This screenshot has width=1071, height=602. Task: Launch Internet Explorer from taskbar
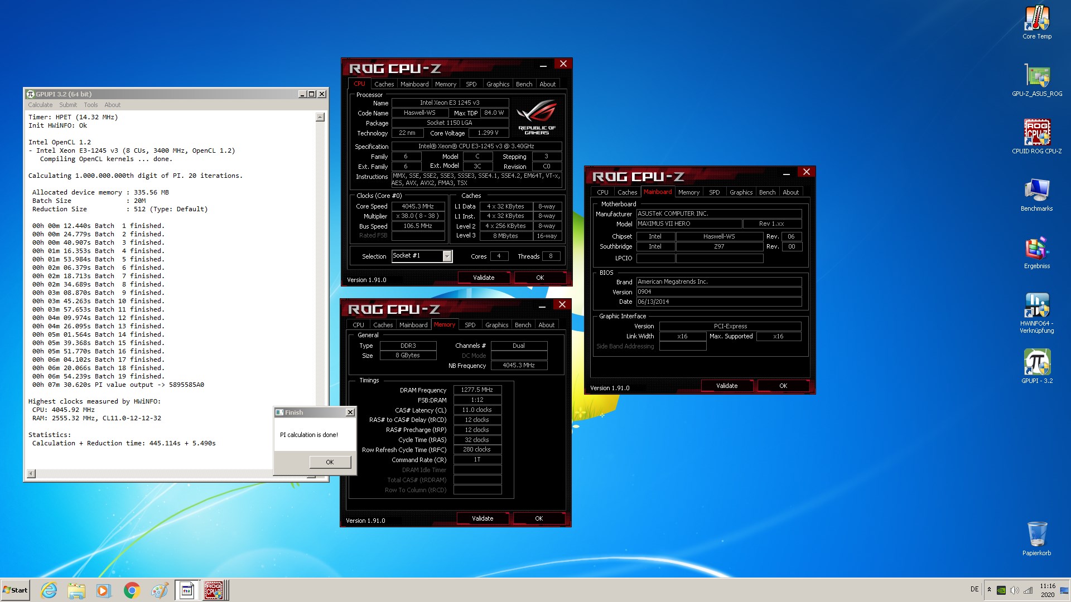(49, 590)
